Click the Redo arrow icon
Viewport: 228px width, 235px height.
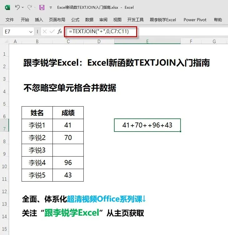coord(30,7)
